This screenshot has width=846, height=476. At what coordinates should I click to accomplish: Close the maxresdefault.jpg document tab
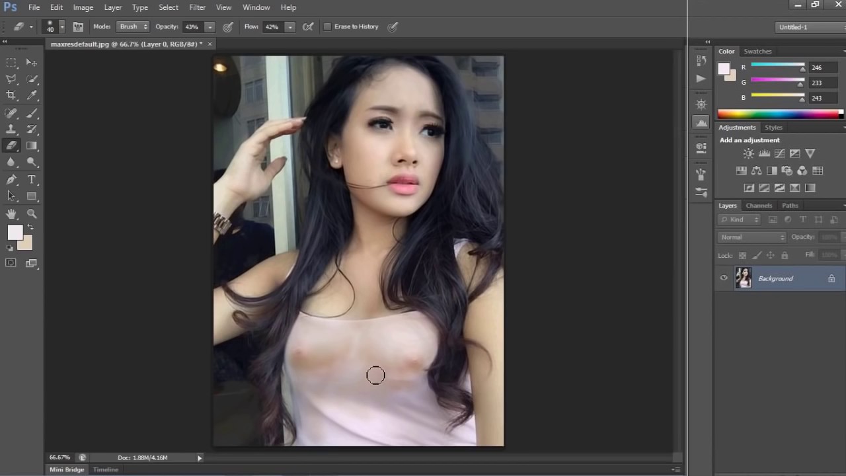210,44
